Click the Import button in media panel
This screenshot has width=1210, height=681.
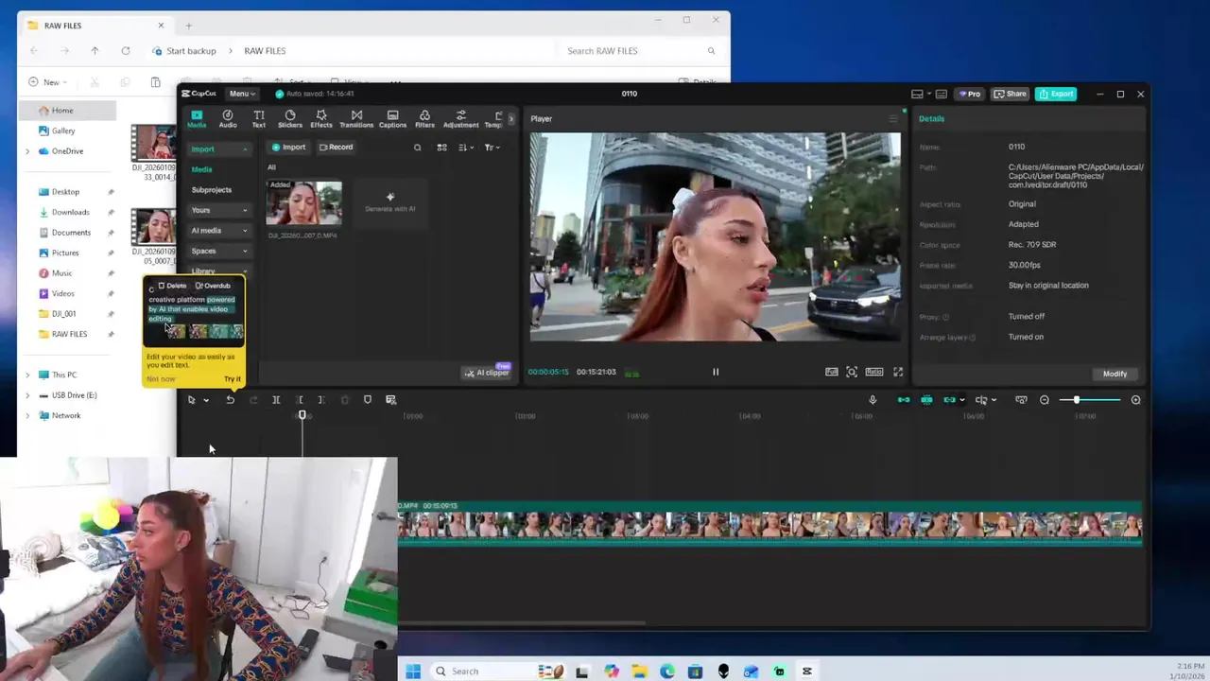[x=288, y=148]
